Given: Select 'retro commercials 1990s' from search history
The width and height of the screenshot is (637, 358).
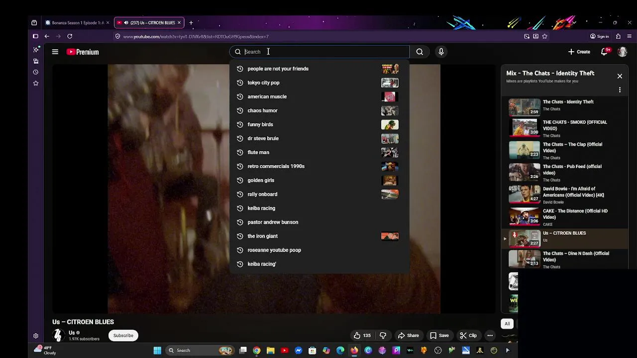Looking at the screenshot, I should tap(319, 166).
